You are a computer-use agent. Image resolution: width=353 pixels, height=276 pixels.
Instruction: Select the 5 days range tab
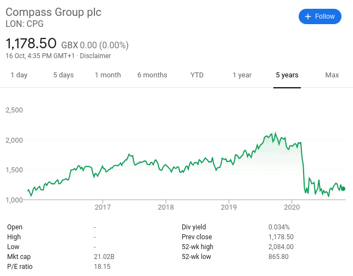(64, 75)
